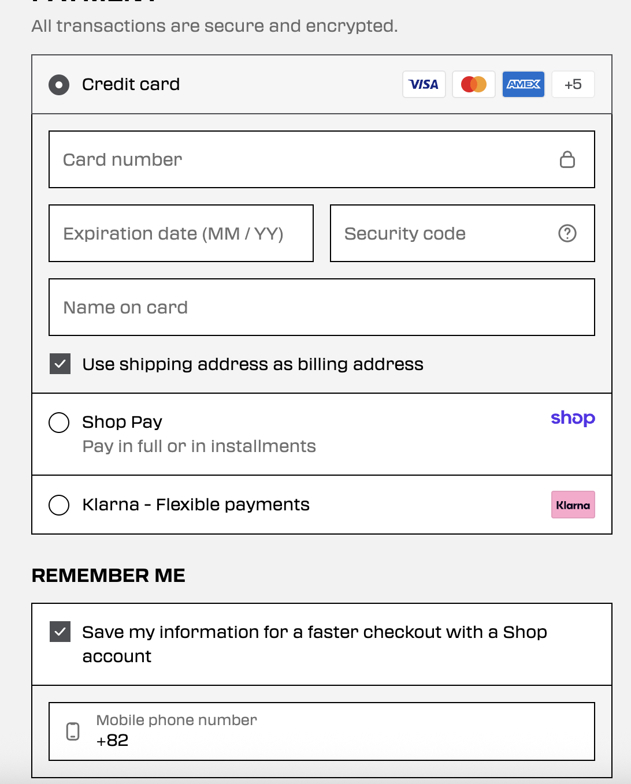Uncheck Use shipping address as billing address
631x784 pixels.
click(x=60, y=364)
